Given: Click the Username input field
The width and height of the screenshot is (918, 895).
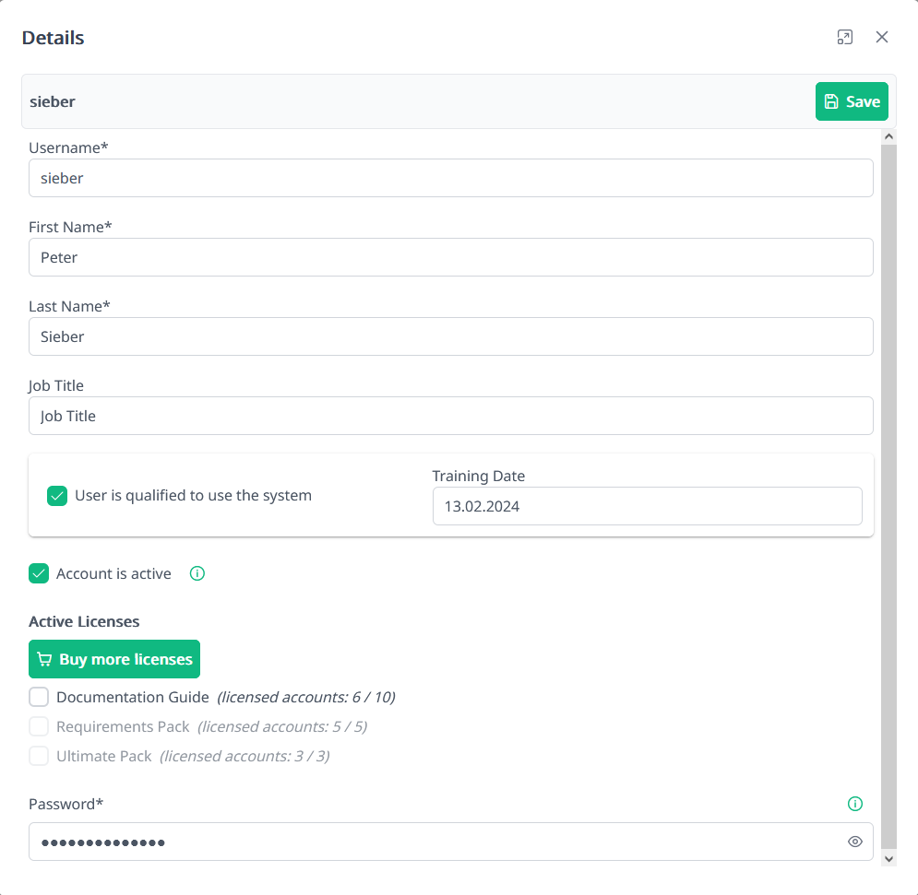Looking at the screenshot, I should tap(451, 178).
